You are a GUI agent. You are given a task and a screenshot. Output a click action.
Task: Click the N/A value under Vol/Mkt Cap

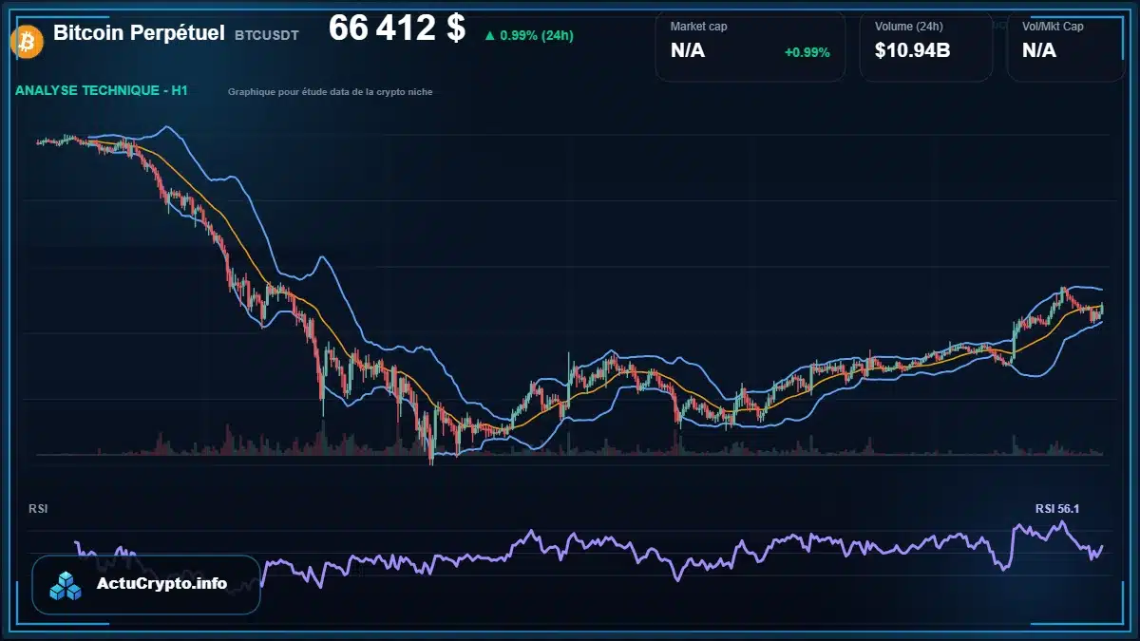(x=1039, y=51)
